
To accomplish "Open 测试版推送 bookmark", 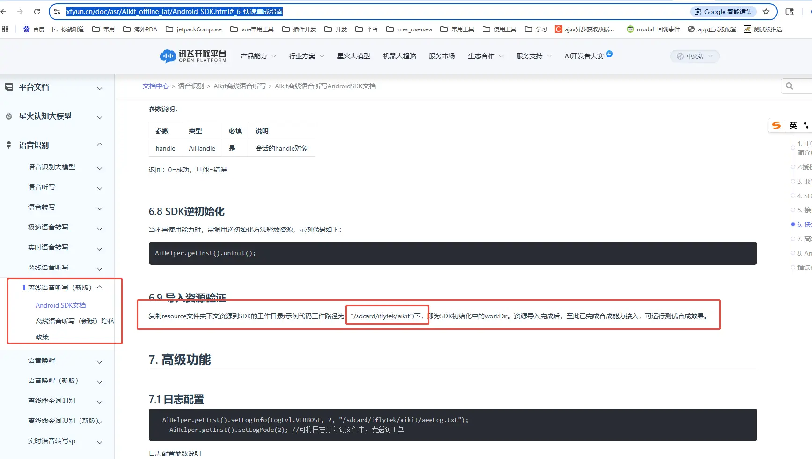I will pos(763,29).
